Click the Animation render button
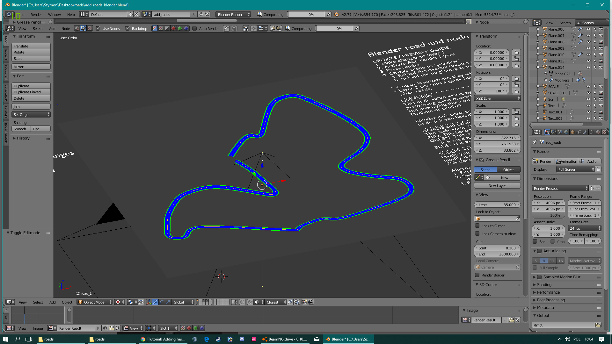Viewport: 612px width, 344px height. click(566, 161)
